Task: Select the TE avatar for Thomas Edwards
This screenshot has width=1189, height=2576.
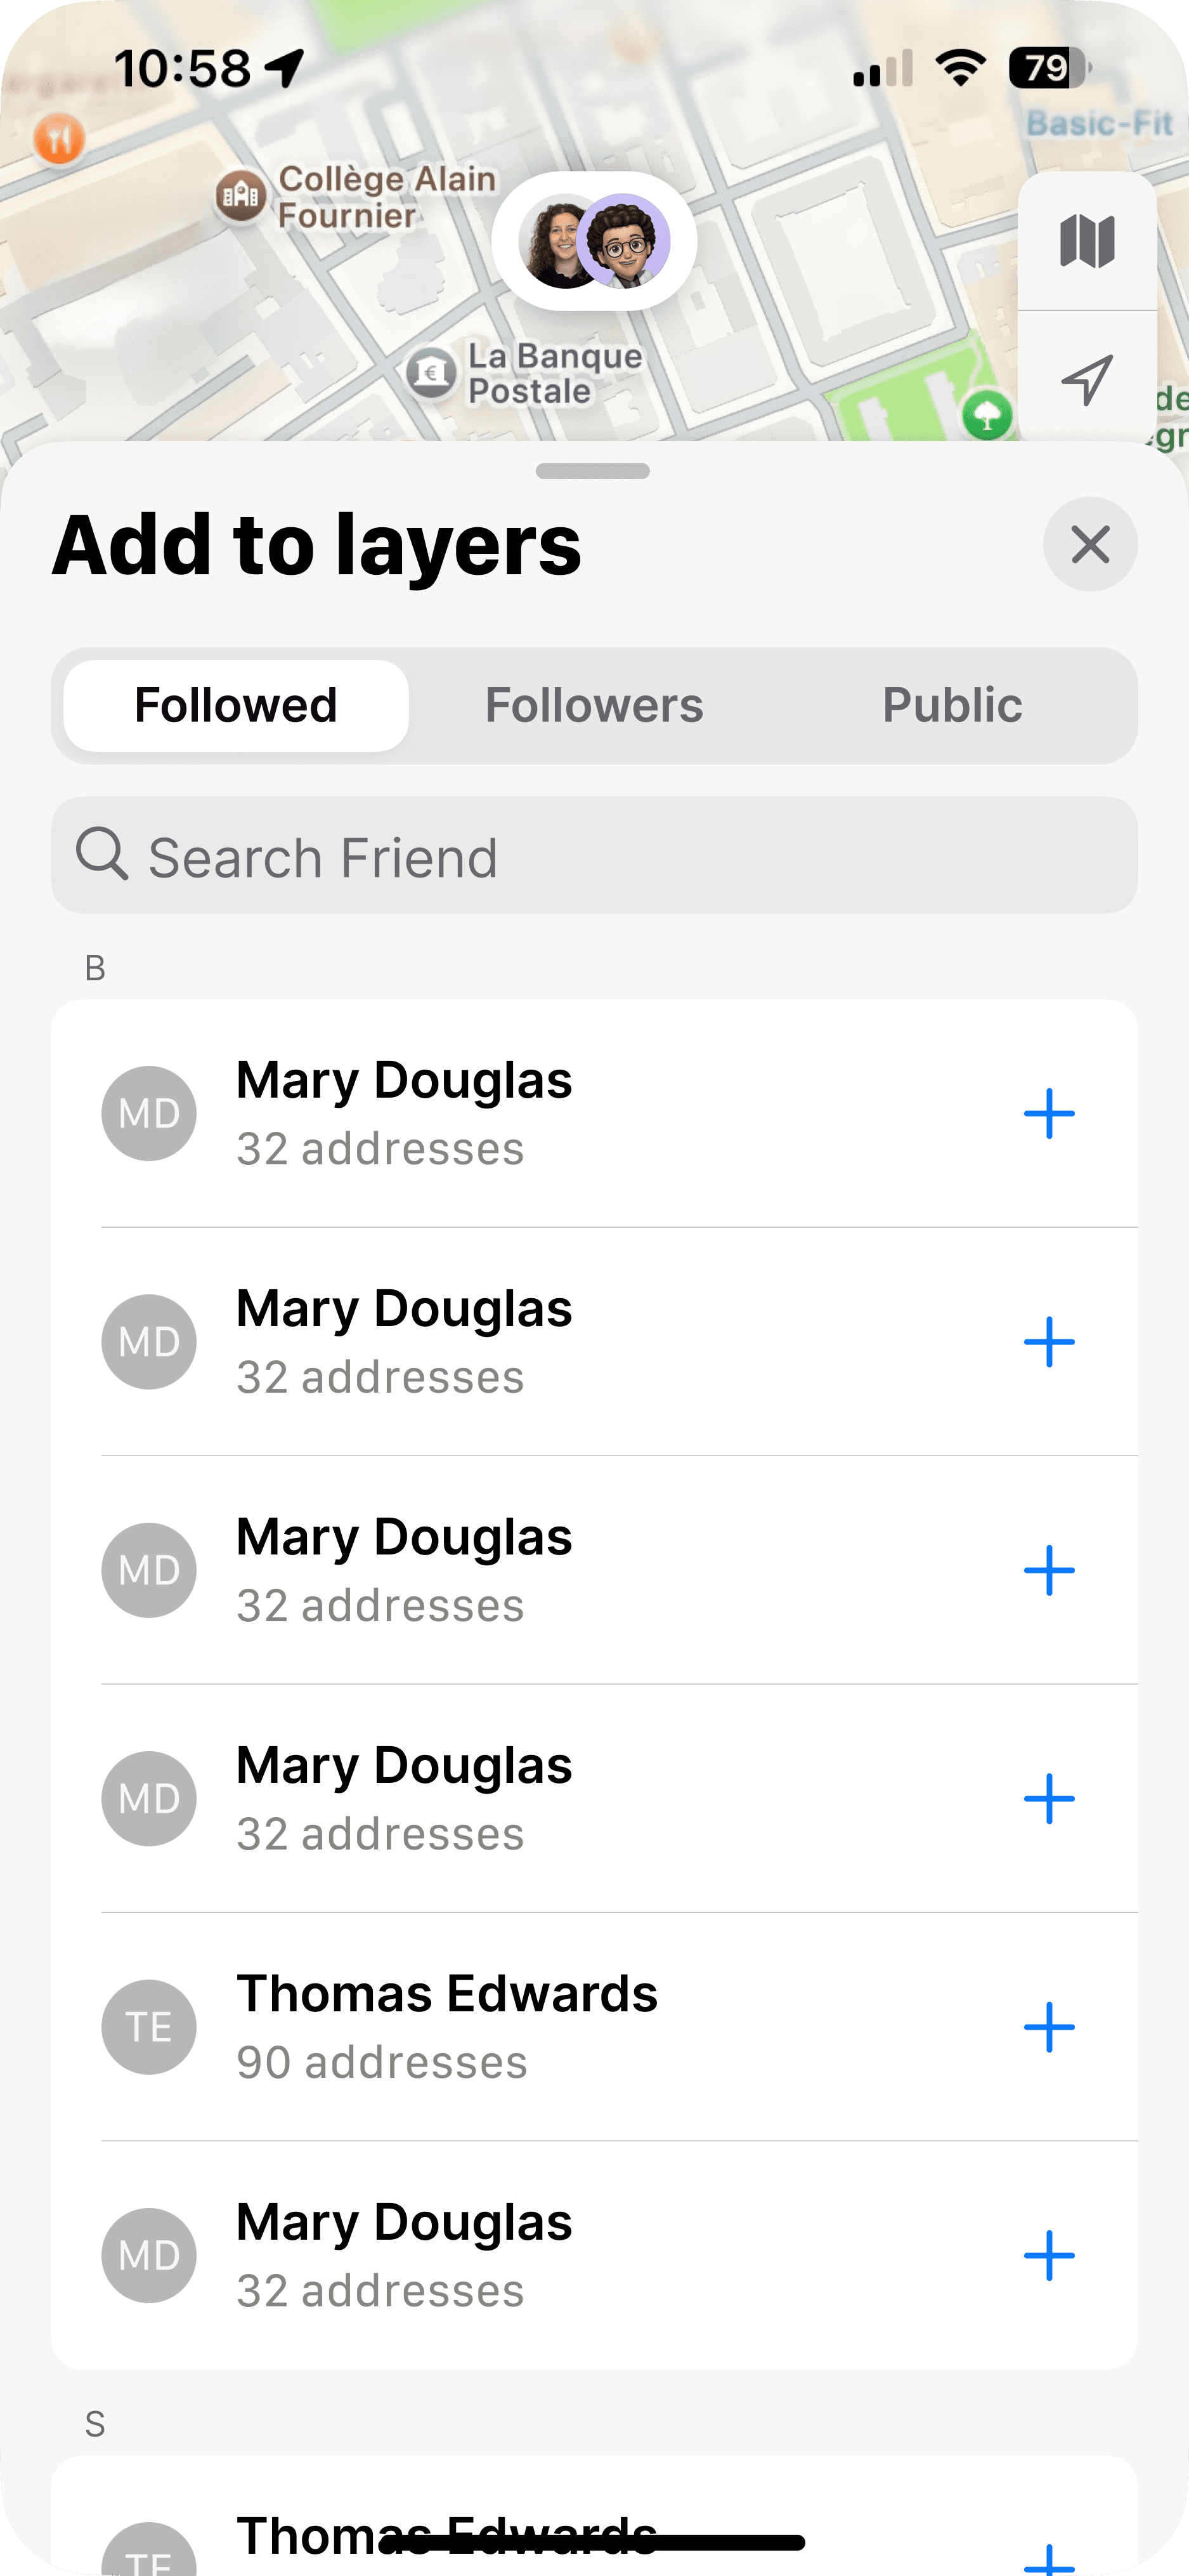Action: 149,2027
